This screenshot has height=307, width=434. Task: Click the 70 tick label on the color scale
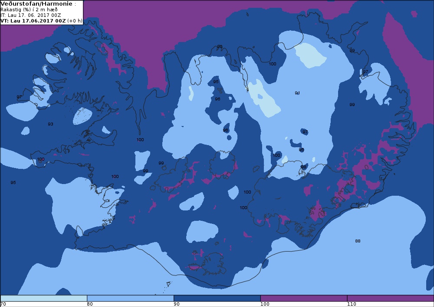pos(3,304)
